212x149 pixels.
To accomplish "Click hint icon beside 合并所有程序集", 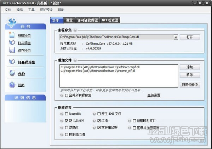I will [62, 96].
